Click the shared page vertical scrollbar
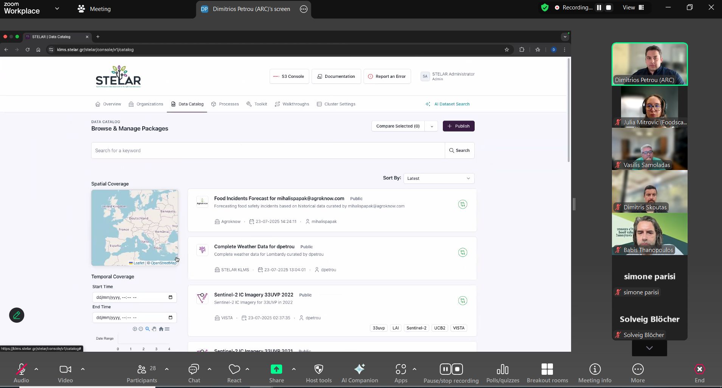The image size is (722, 388). (x=568, y=110)
